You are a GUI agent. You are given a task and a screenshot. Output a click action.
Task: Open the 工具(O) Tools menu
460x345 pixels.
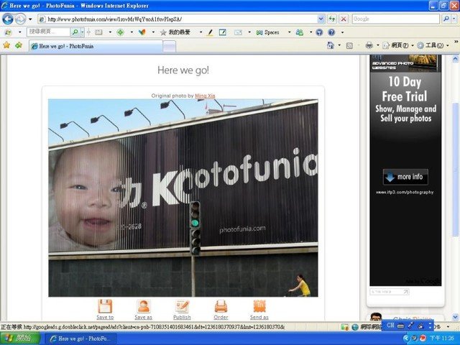pos(433,45)
